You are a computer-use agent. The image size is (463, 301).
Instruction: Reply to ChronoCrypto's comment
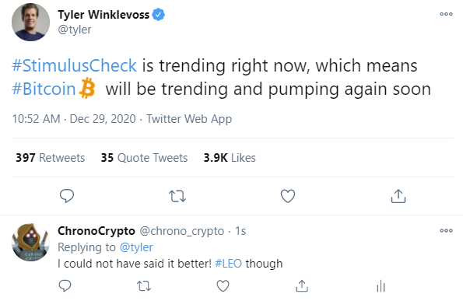coord(65,285)
